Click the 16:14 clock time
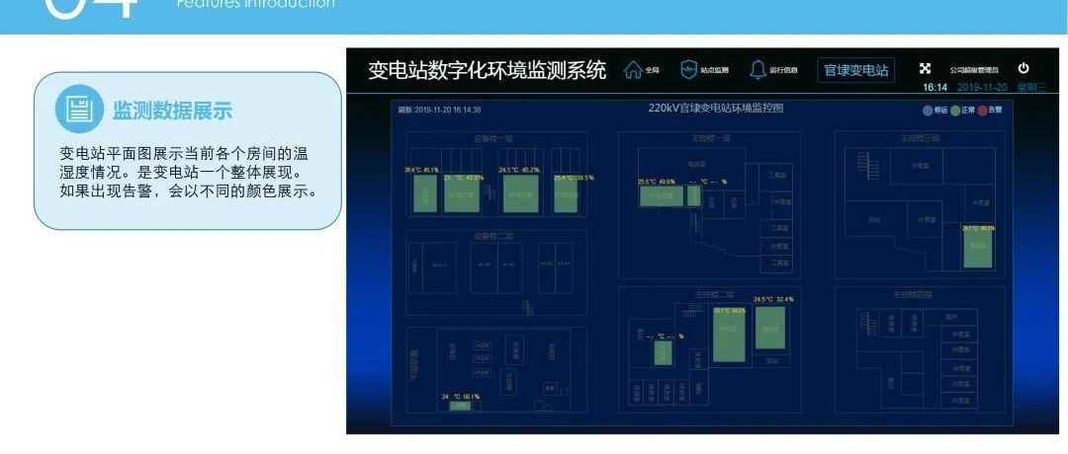The width and height of the screenshot is (1068, 454). [935, 88]
